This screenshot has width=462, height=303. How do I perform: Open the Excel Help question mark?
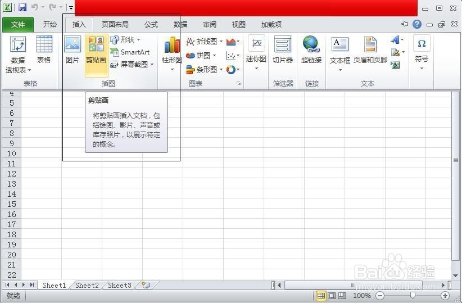pos(416,24)
